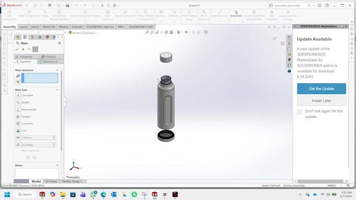The width and height of the screenshot is (356, 200).
Task: Click SOLIDWORKS Resources home icon in task pane
Action: [x=289, y=38]
